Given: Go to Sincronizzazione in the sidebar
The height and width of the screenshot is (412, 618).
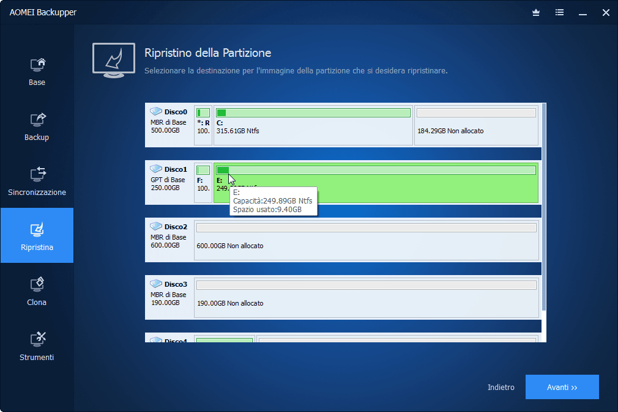Looking at the screenshot, I should click(37, 181).
